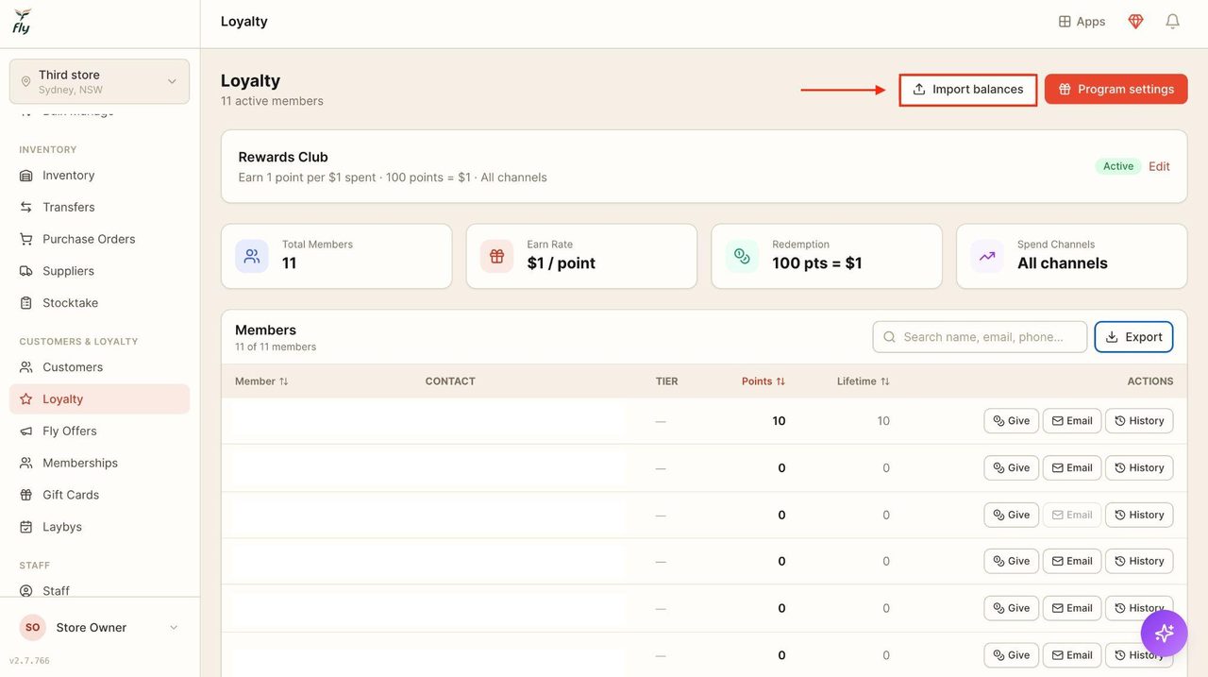Click the Spend Channels trend icon
The width and height of the screenshot is (1208, 677).
[x=987, y=256]
